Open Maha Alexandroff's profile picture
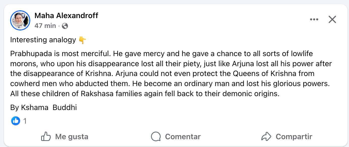Screen dimensions: 349x147 tap(20, 20)
